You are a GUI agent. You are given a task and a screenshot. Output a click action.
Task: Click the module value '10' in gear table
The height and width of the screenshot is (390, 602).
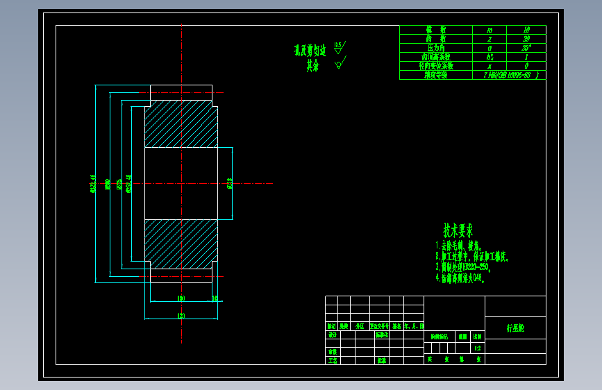point(526,30)
